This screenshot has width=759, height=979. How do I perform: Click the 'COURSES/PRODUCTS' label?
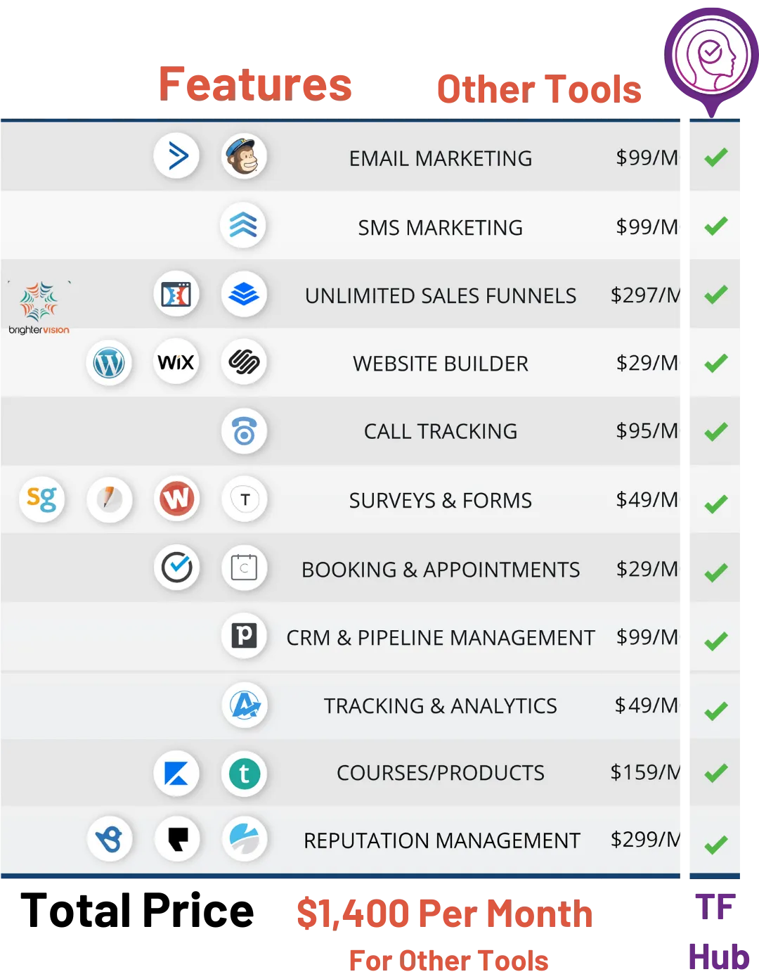tap(441, 772)
